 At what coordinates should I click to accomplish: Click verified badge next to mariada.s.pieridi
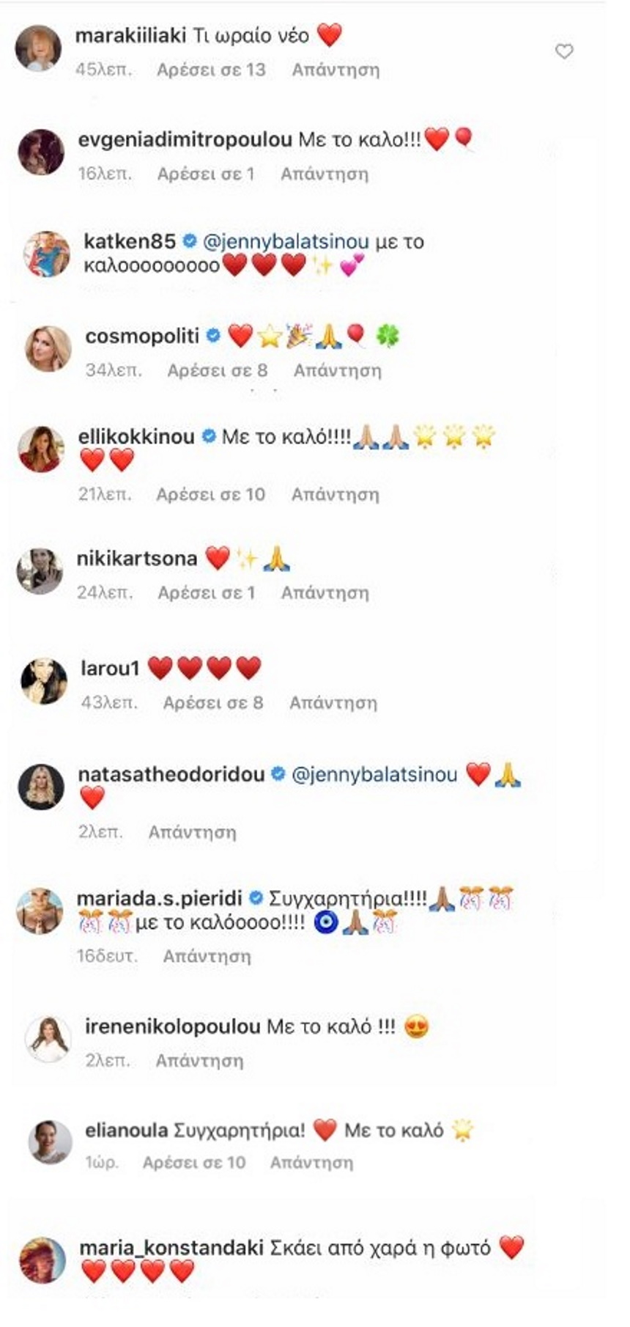pos(256,897)
